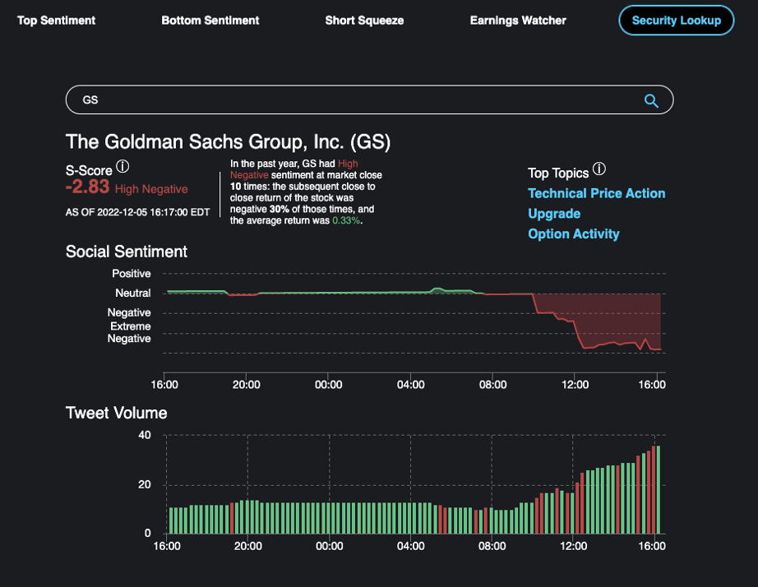Click the -2.83 S-Score value
This screenshot has height=587, width=758.
(x=87, y=187)
